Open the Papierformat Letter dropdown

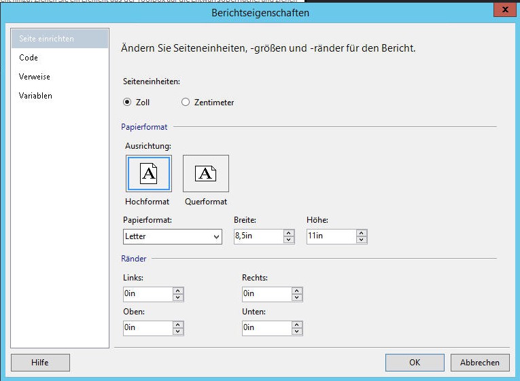pyautogui.click(x=173, y=236)
